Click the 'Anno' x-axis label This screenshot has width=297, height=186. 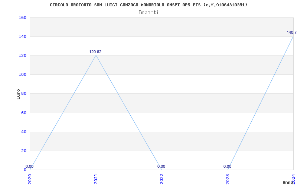[x=288, y=182]
